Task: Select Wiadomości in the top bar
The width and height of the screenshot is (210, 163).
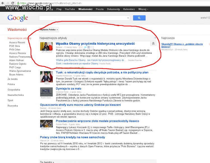Action: (85, 9)
